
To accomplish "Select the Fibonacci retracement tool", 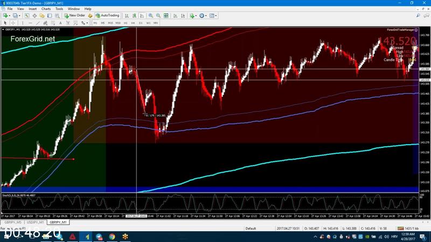I will coord(53,23).
